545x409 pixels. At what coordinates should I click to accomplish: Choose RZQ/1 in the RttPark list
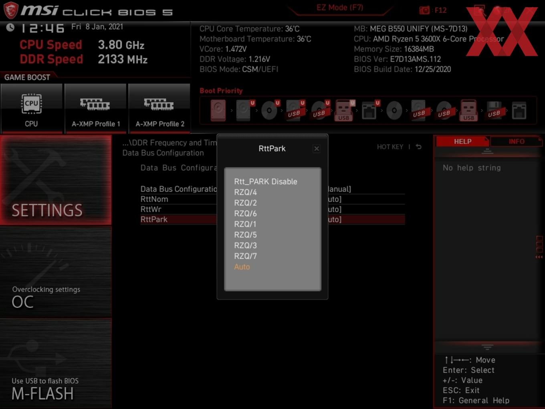point(245,224)
